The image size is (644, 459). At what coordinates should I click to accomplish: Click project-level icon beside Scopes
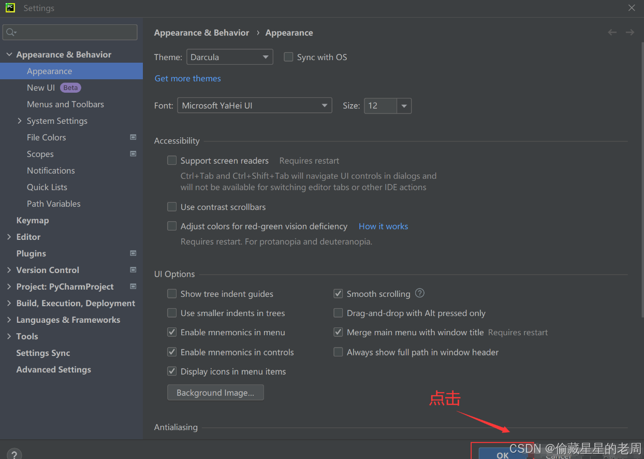(x=133, y=154)
